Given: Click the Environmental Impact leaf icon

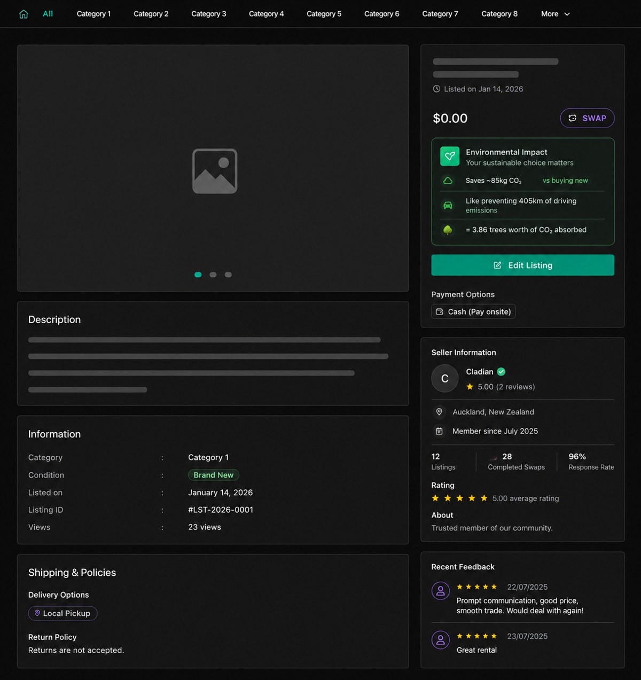Looking at the screenshot, I should click(x=450, y=156).
